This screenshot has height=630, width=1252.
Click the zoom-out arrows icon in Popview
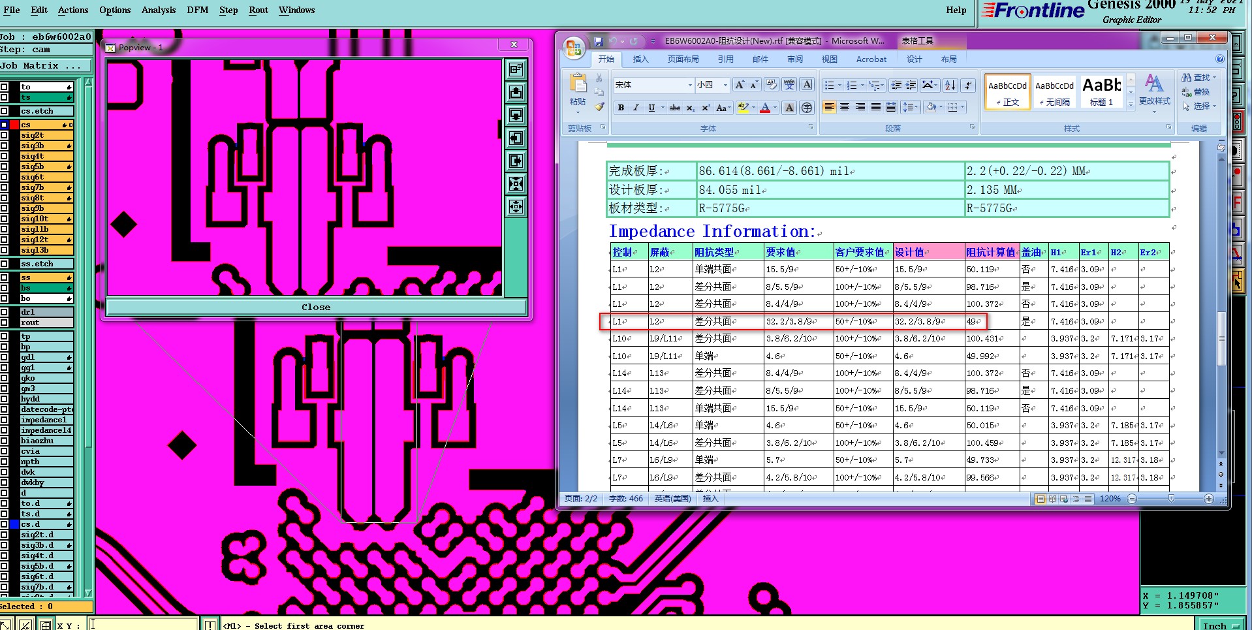pyautogui.click(x=516, y=207)
